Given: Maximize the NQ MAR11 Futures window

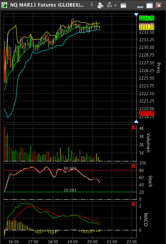Looking at the screenshot, I should pos(150,5).
